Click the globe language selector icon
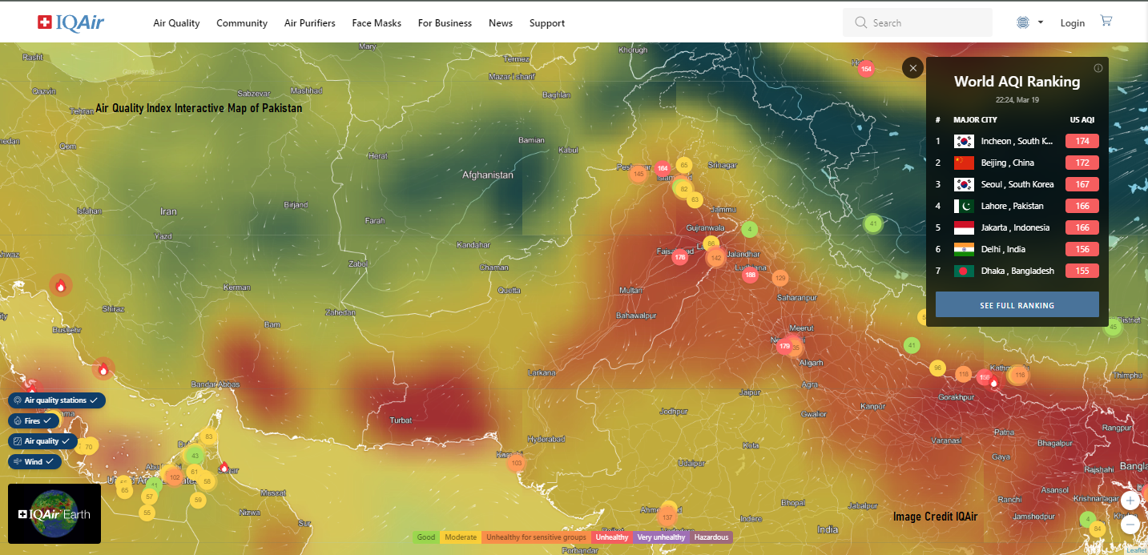 pyautogui.click(x=1023, y=22)
